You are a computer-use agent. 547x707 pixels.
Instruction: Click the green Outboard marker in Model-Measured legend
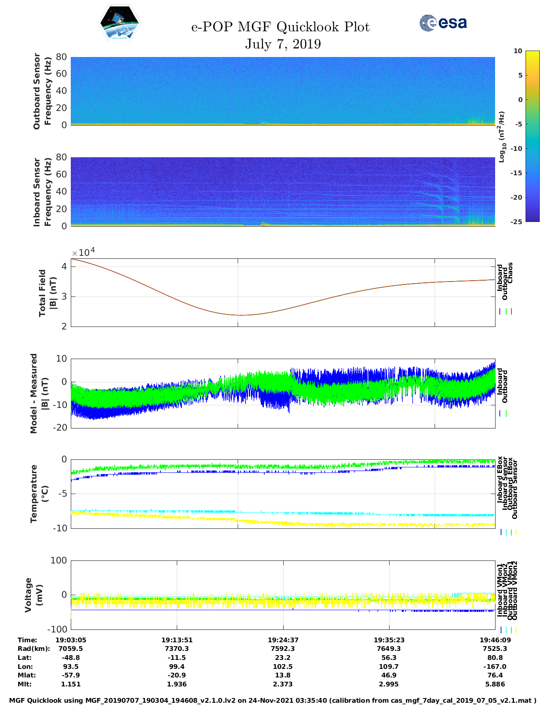coord(506,413)
